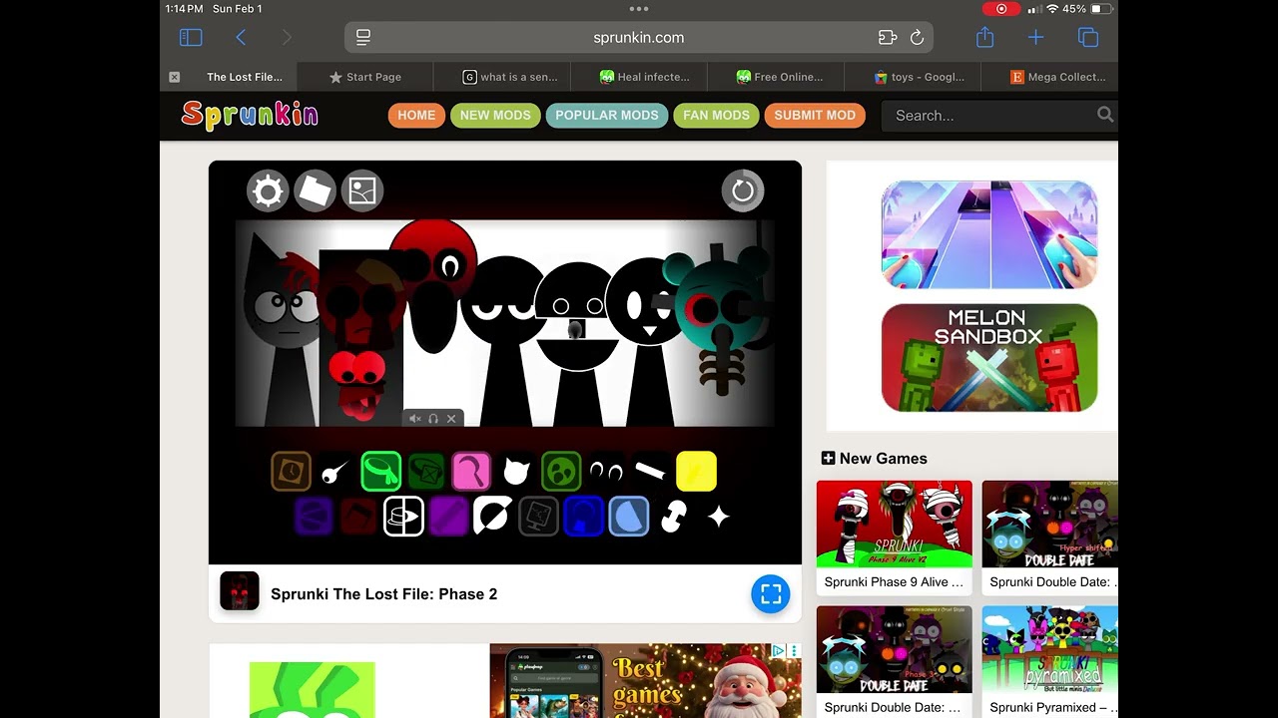Switch to the 'what is a sen...' tab
Screen dimensions: 1278x718
pyautogui.click(x=510, y=77)
